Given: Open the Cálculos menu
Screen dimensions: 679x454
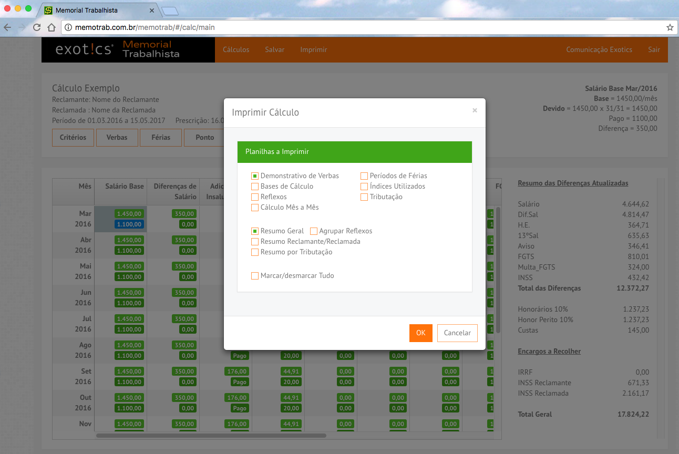Looking at the screenshot, I should (x=236, y=49).
